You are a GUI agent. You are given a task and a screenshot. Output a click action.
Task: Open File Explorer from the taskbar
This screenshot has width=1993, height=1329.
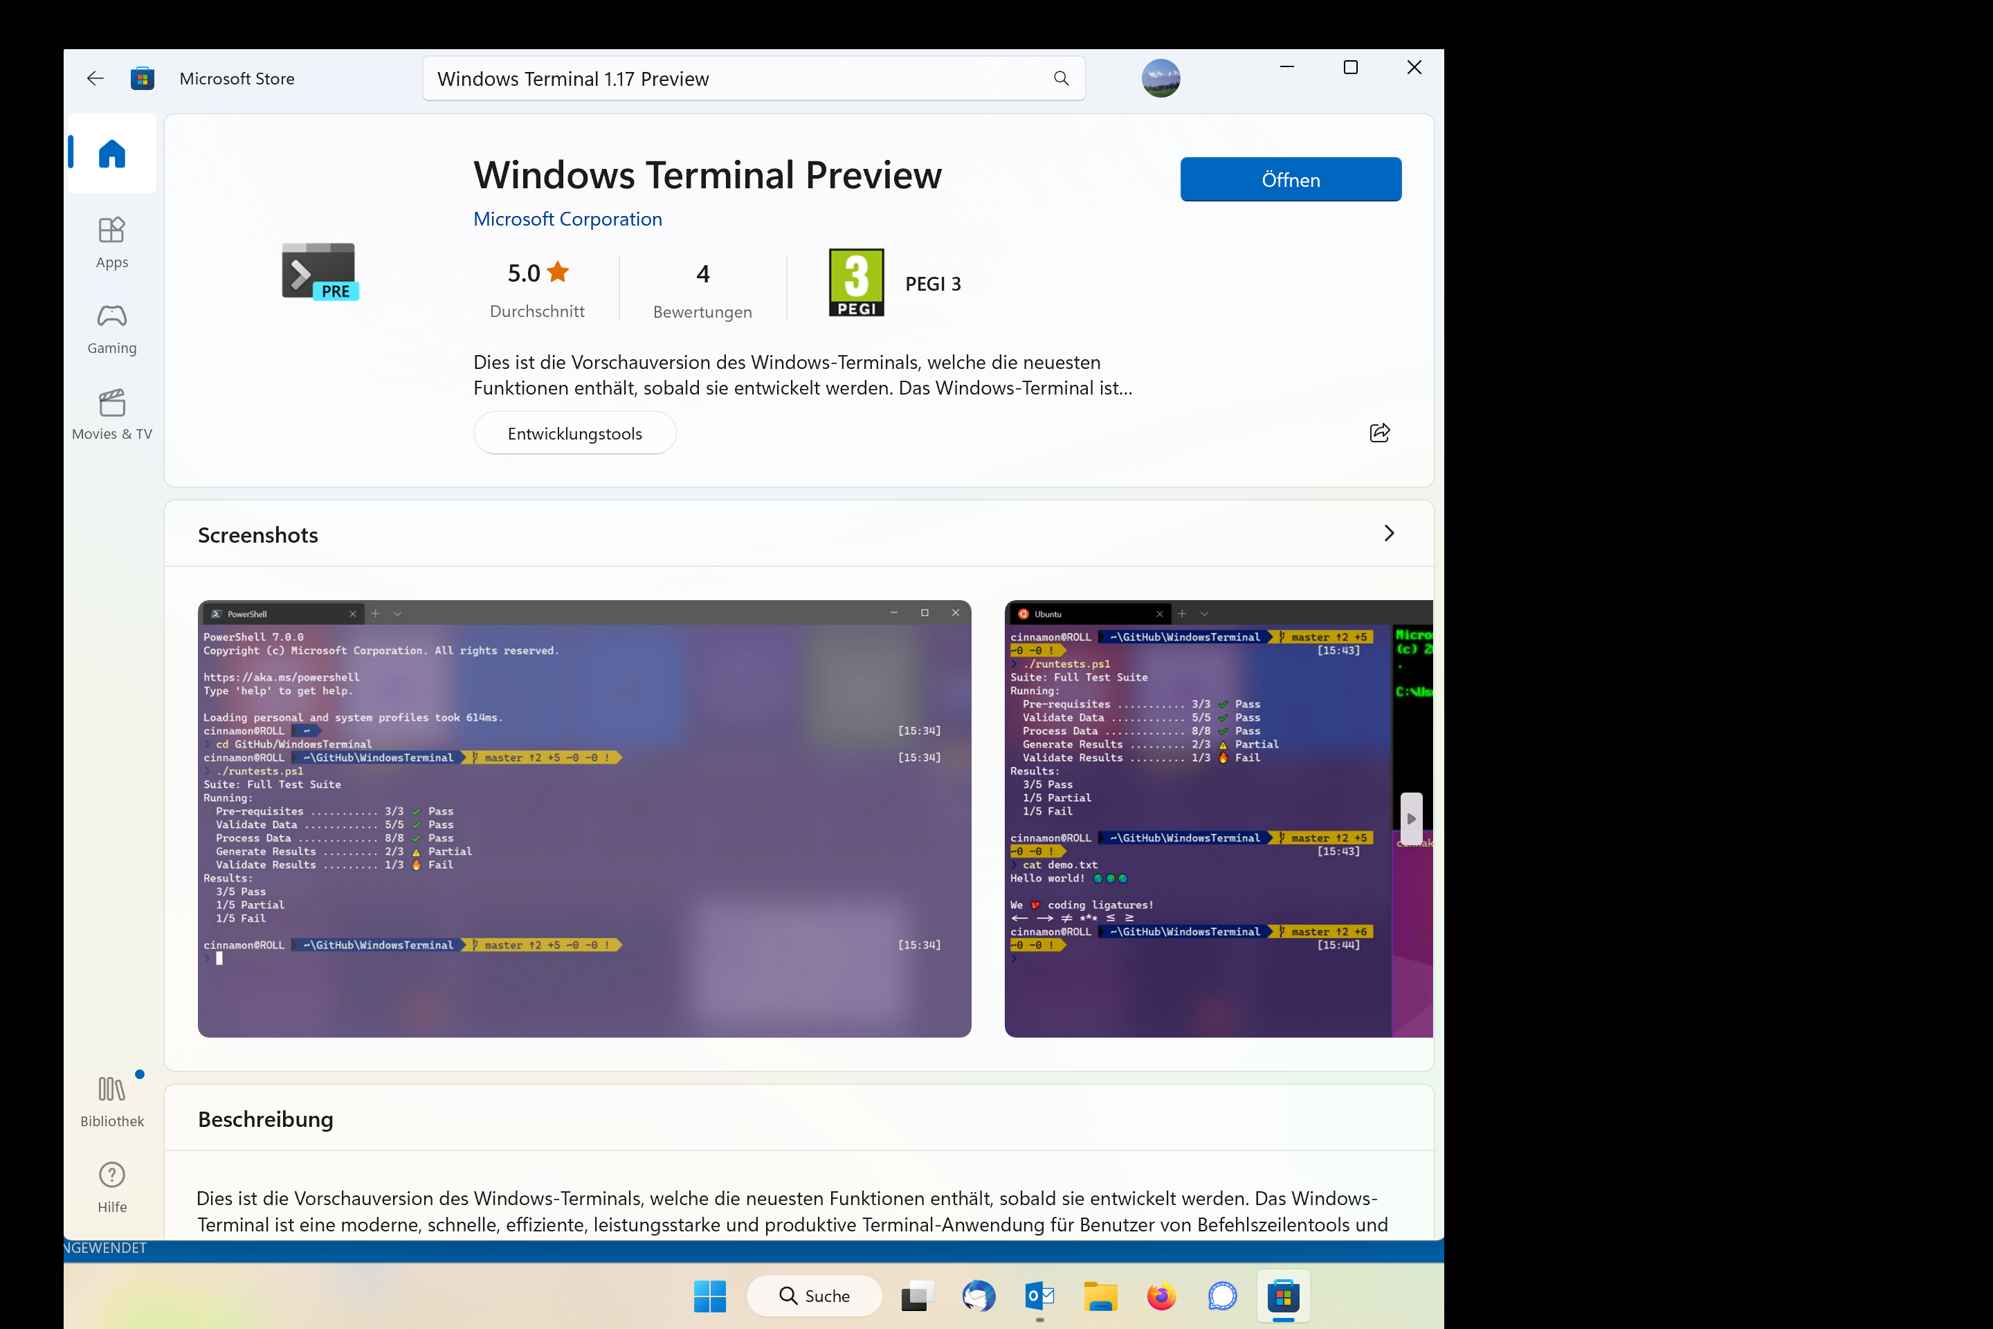[x=1100, y=1296]
